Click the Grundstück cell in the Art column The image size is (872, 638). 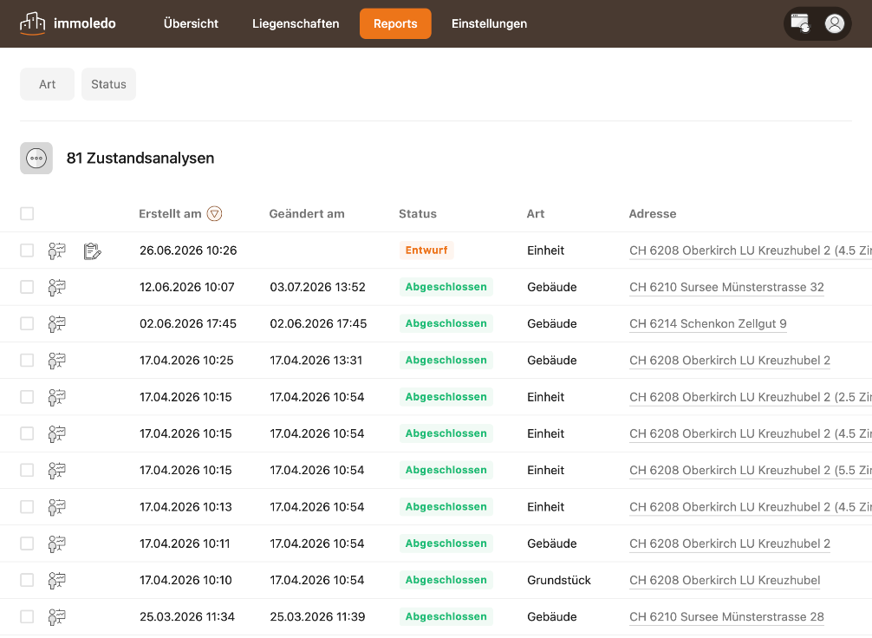559,580
